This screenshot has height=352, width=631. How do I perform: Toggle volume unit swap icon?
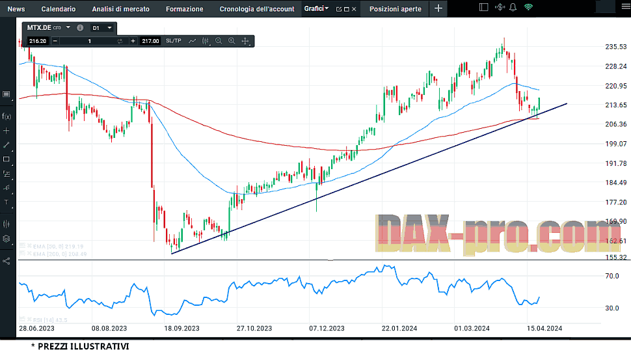tap(120, 41)
